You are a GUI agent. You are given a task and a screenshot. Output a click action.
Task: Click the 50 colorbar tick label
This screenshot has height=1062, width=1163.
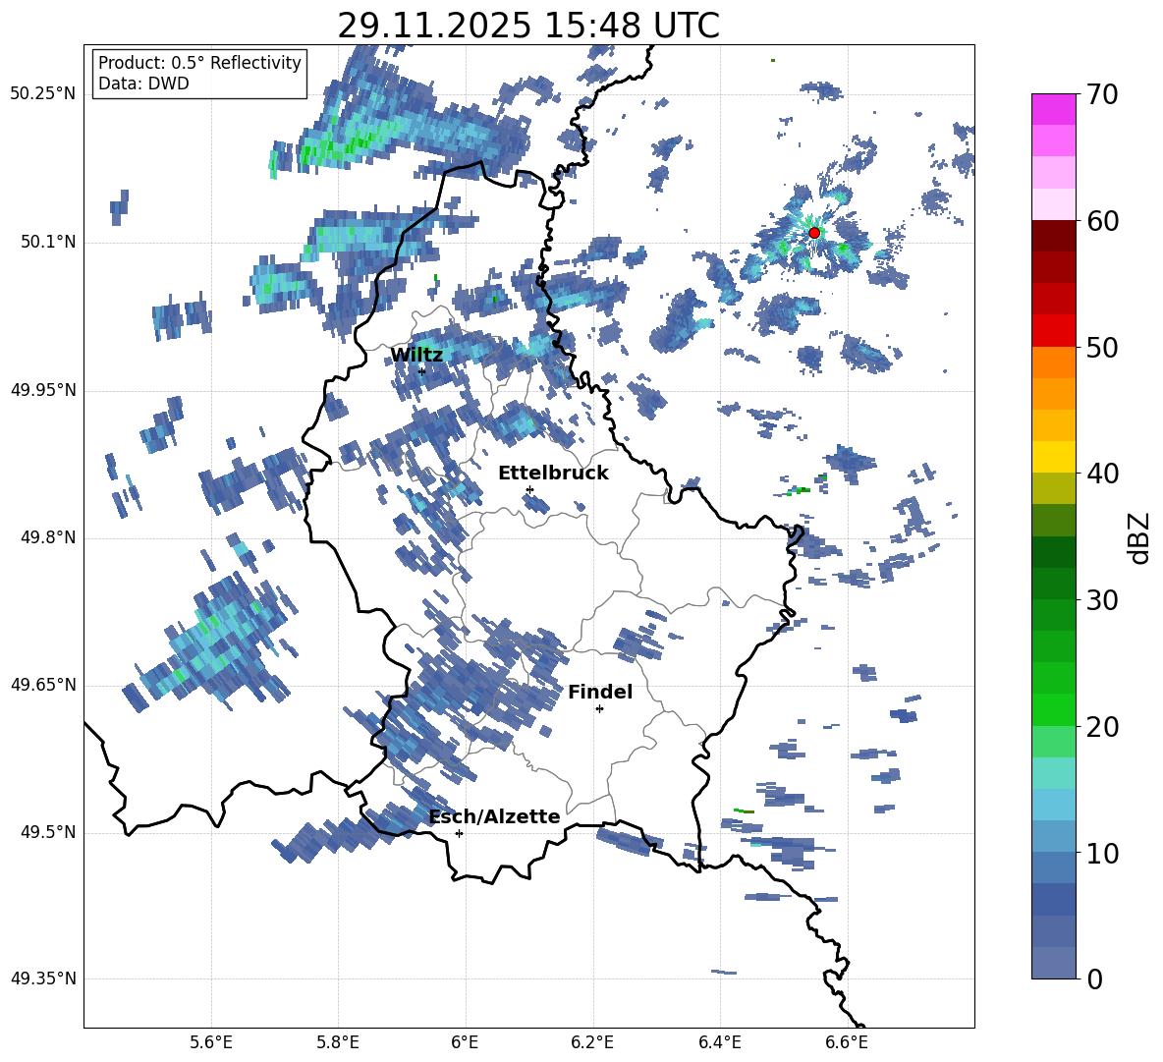click(1102, 347)
